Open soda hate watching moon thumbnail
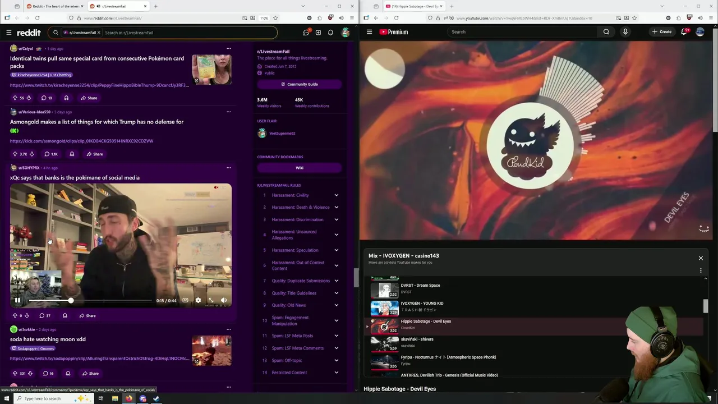The image size is (718, 404). tap(211, 350)
